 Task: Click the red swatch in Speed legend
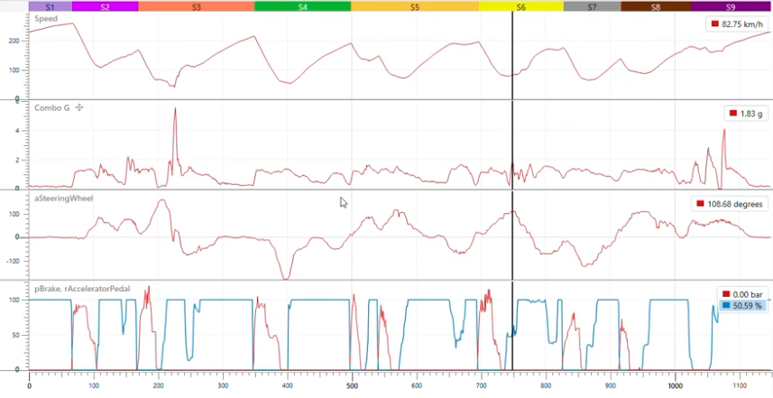click(715, 24)
